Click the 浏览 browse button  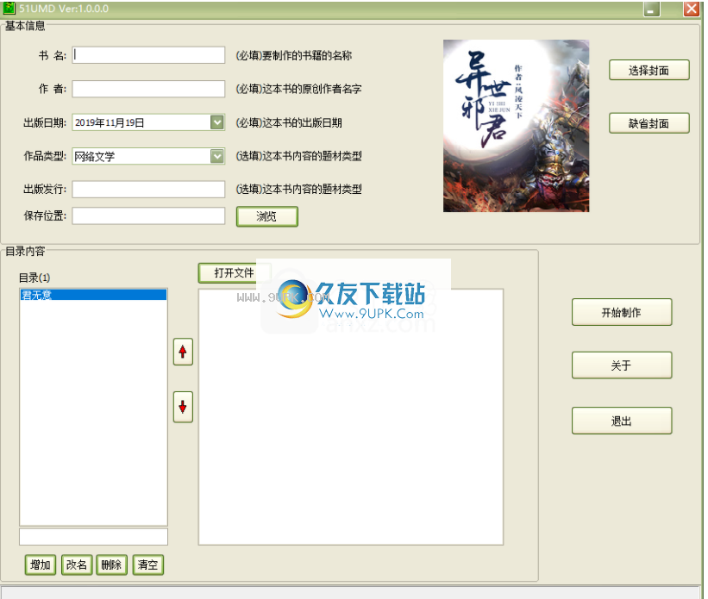click(x=266, y=216)
